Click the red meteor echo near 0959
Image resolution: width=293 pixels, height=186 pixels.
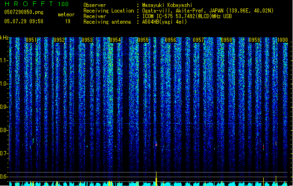coord(264,147)
